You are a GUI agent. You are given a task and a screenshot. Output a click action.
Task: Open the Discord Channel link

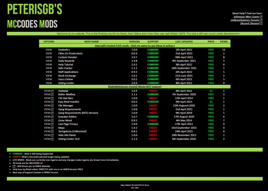[250, 24]
